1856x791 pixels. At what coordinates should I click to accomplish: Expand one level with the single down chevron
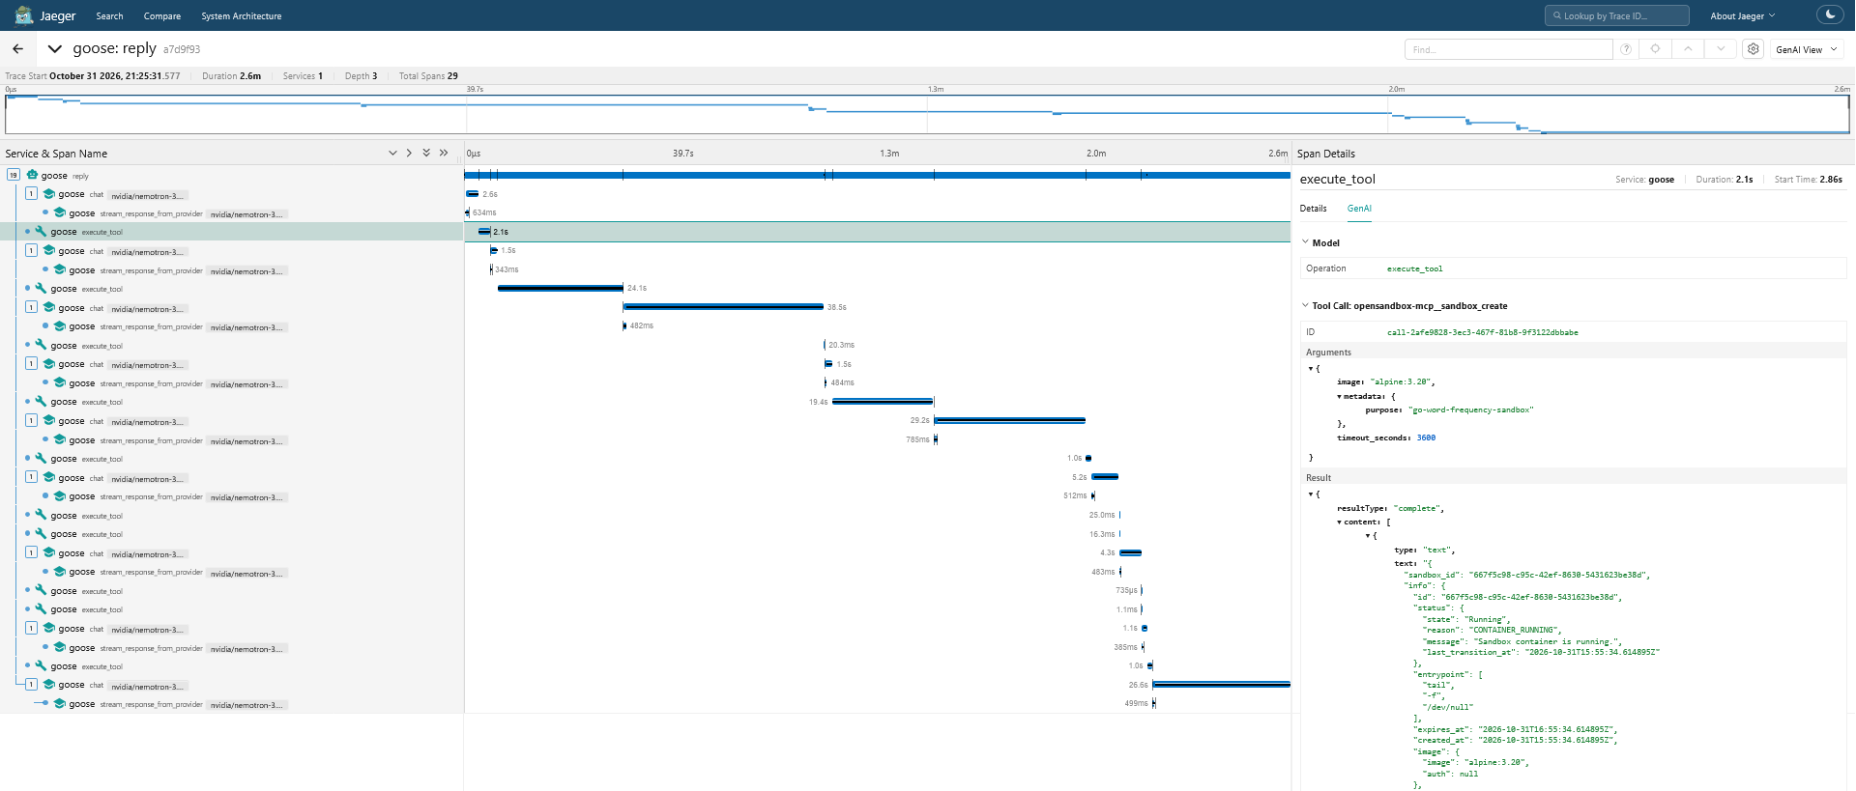[392, 153]
